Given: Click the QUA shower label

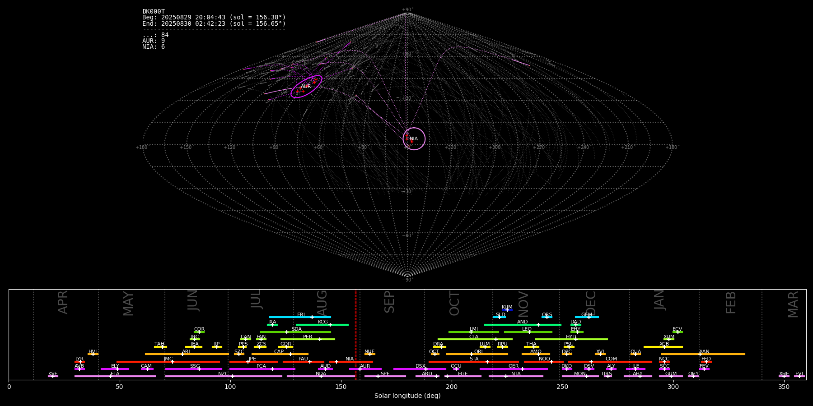Looking at the screenshot, I should (x=635, y=352).
